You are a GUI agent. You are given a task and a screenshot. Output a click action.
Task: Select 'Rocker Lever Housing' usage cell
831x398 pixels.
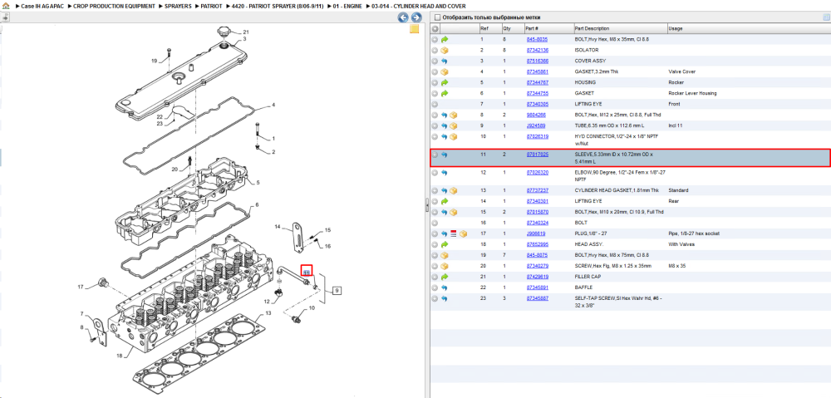pyautogui.click(x=692, y=93)
